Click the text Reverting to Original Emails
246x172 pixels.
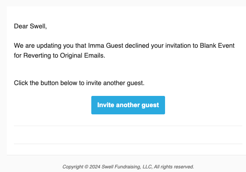point(64,55)
